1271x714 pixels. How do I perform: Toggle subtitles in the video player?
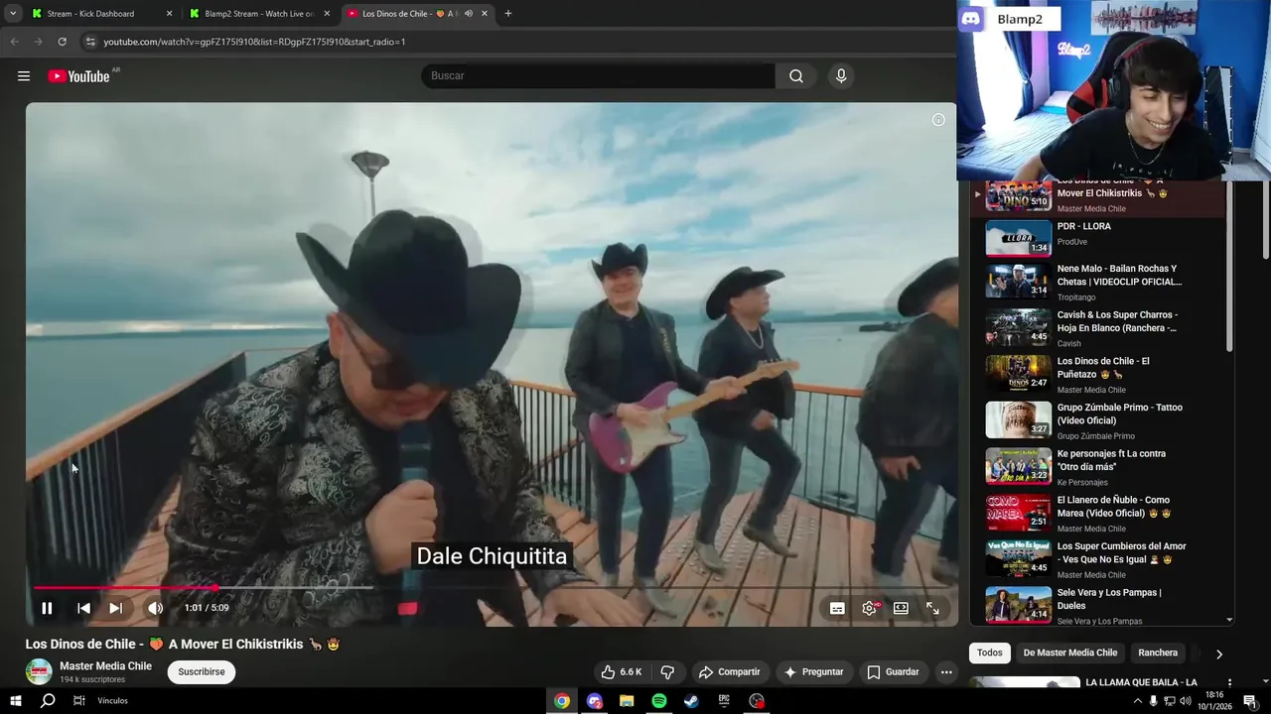pyautogui.click(x=837, y=608)
